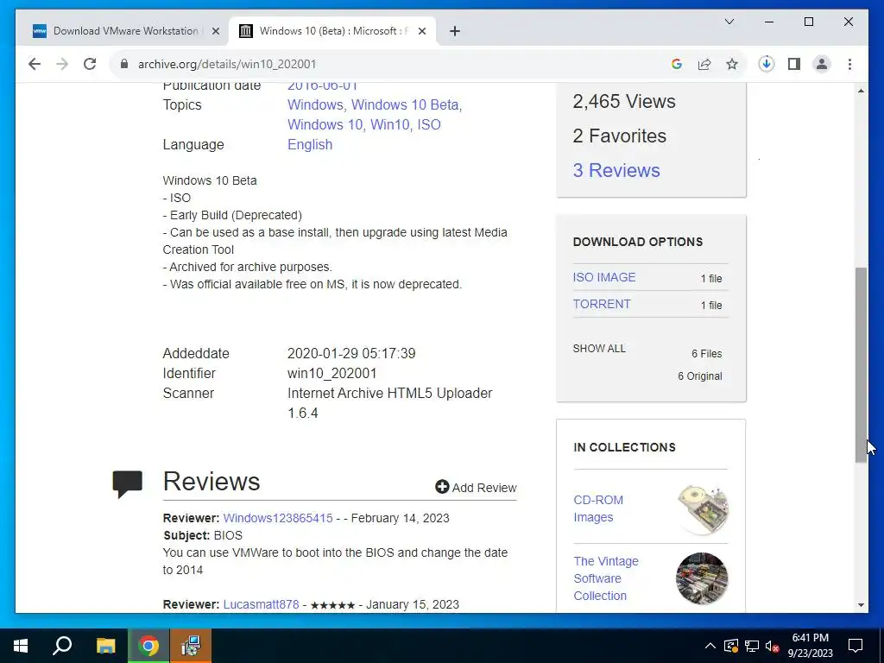Show hidden tray icons chevron

710,646
